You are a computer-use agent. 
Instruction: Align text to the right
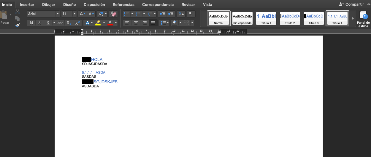pyautogui.click(x=144, y=23)
